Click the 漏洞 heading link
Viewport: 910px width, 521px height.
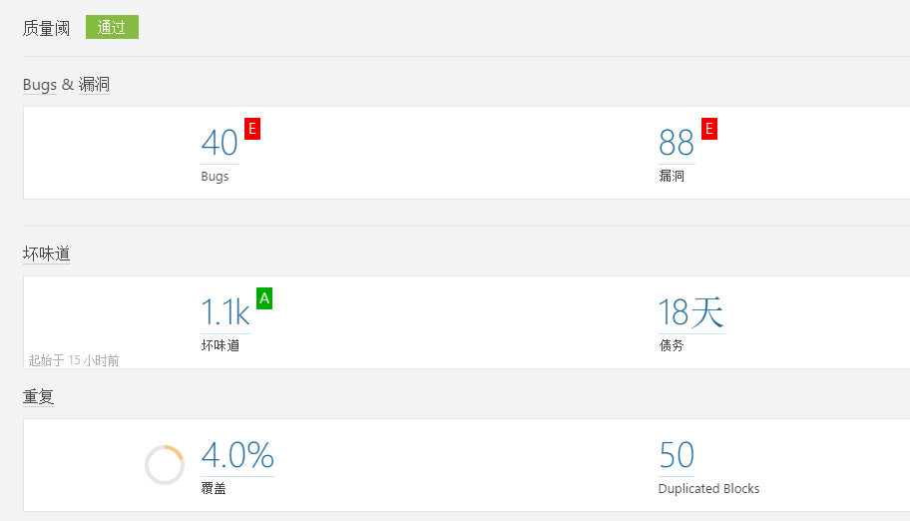(x=94, y=85)
